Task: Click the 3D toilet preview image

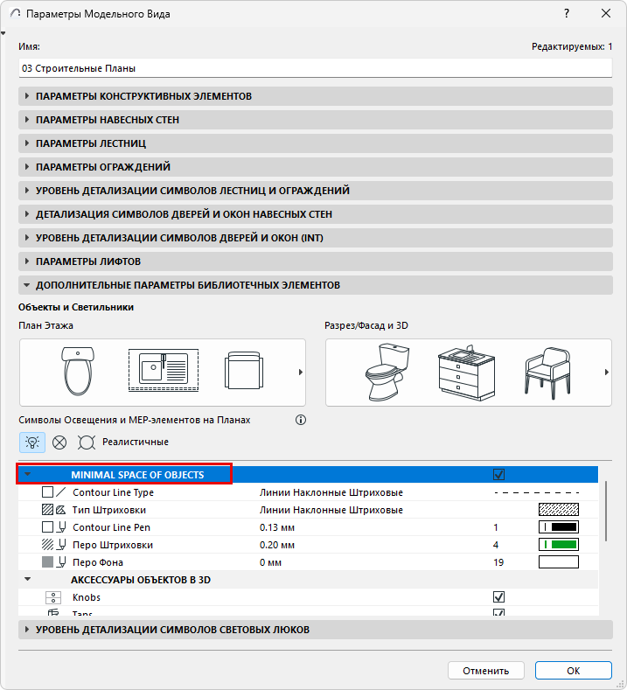Action: pyautogui.click(x=387, y=373)
